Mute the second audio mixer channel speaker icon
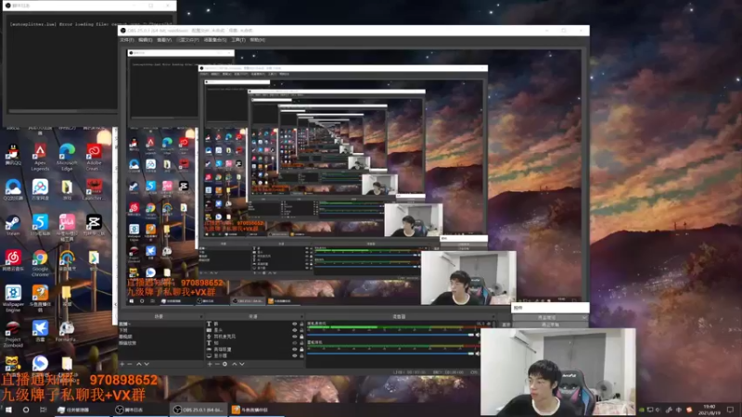Screen dimensions: 742x417 click(478, 353)
